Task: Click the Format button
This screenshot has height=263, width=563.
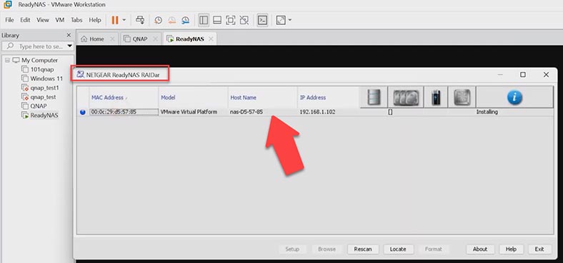Action: click(x=434, y=249)
